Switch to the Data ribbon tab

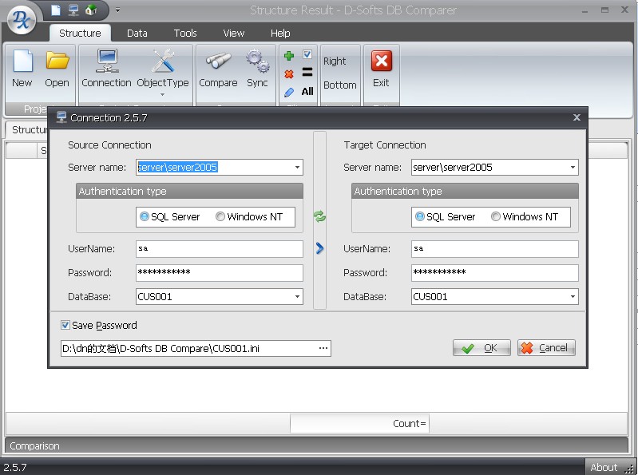137,34
